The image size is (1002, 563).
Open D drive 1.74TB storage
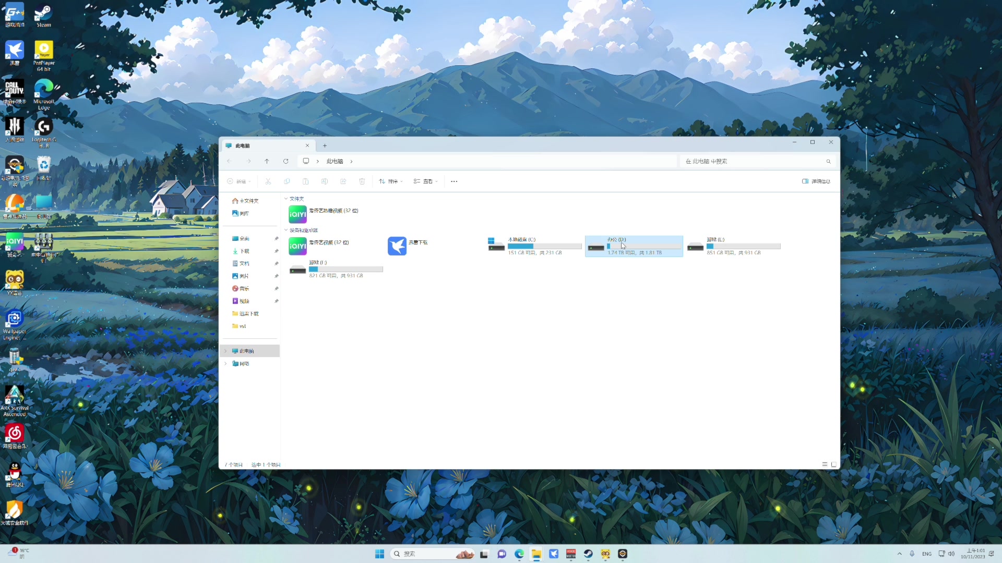633,246
